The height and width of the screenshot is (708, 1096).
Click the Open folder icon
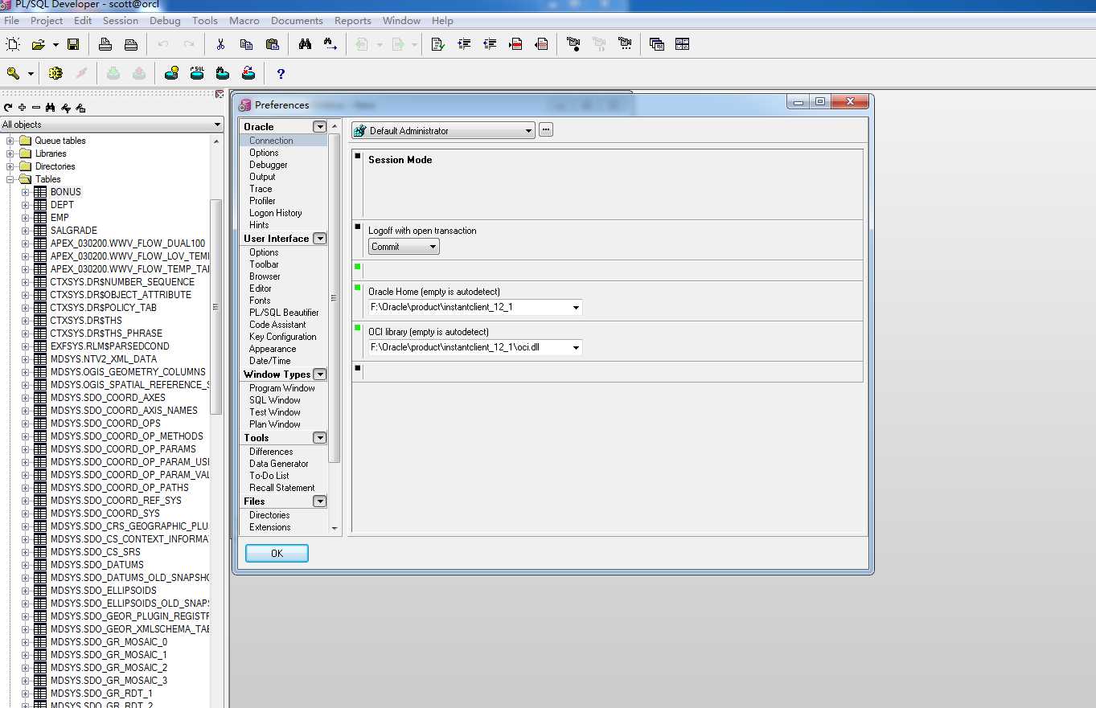coord(38,44)
